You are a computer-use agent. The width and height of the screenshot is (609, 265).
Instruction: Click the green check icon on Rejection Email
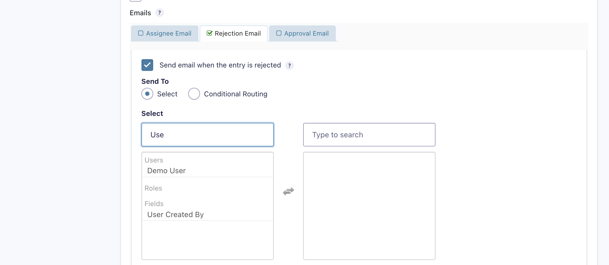coord(210,33)
